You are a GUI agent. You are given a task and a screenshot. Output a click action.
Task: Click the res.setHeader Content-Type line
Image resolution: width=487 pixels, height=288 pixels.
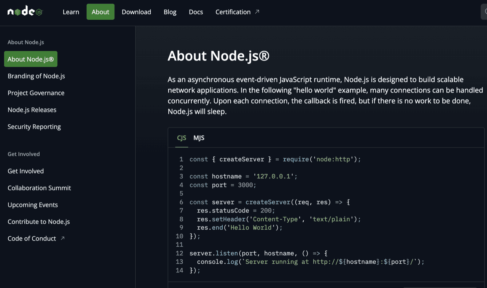click(x=279, y=219)
